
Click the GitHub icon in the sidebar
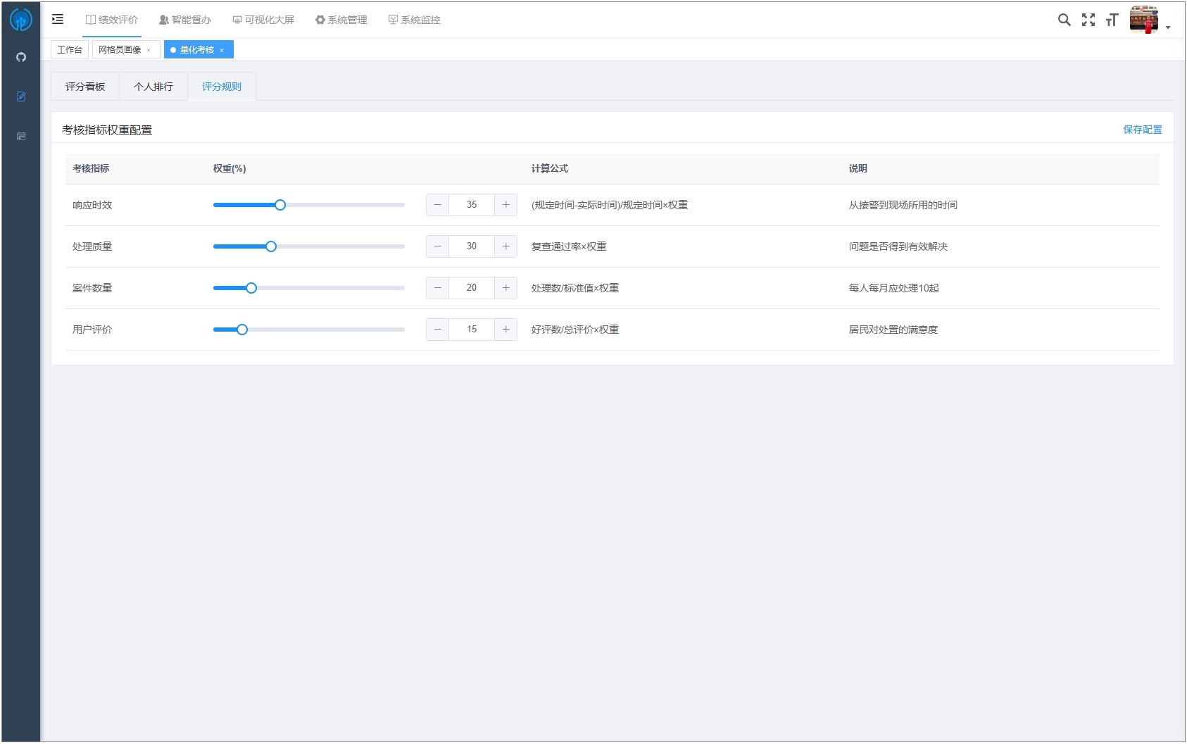pyautogui.click(x=21, y=58)
